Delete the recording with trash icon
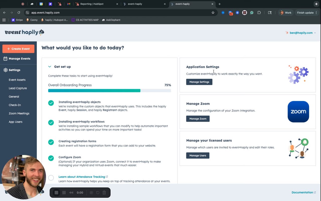Screen dimensions: 321x201 [104, 192]
